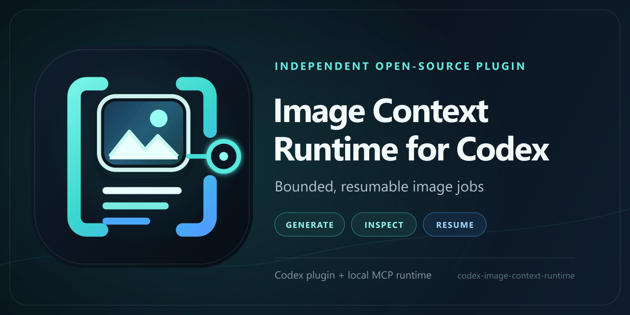Click 'INDEPENDENT OPEN-SOURCE PLUGIN' label
The width and height of the screenshot is (630, 315).
pos(400,66)
